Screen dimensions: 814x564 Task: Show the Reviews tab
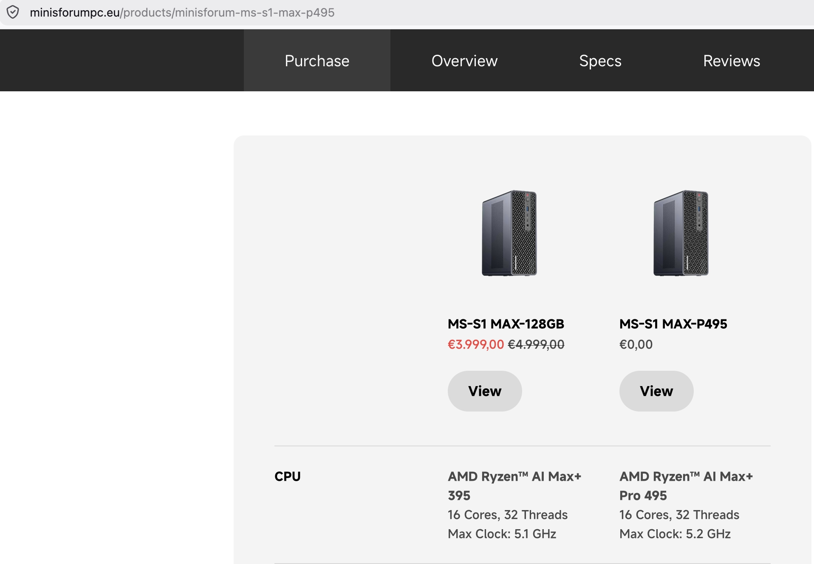[732, 61]
